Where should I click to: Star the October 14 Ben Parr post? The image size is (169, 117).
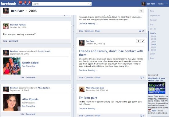click(138, 41)
